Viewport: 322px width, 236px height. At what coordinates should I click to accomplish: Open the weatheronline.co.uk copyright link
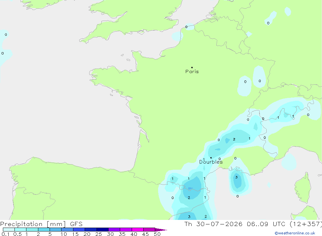[295, 233]
